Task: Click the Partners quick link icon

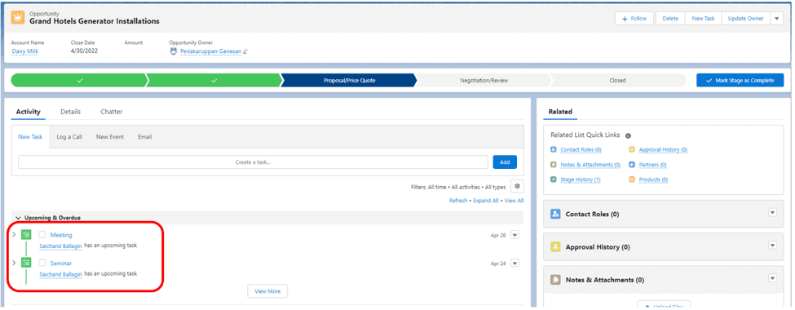Action: click(x=632, y=165)
